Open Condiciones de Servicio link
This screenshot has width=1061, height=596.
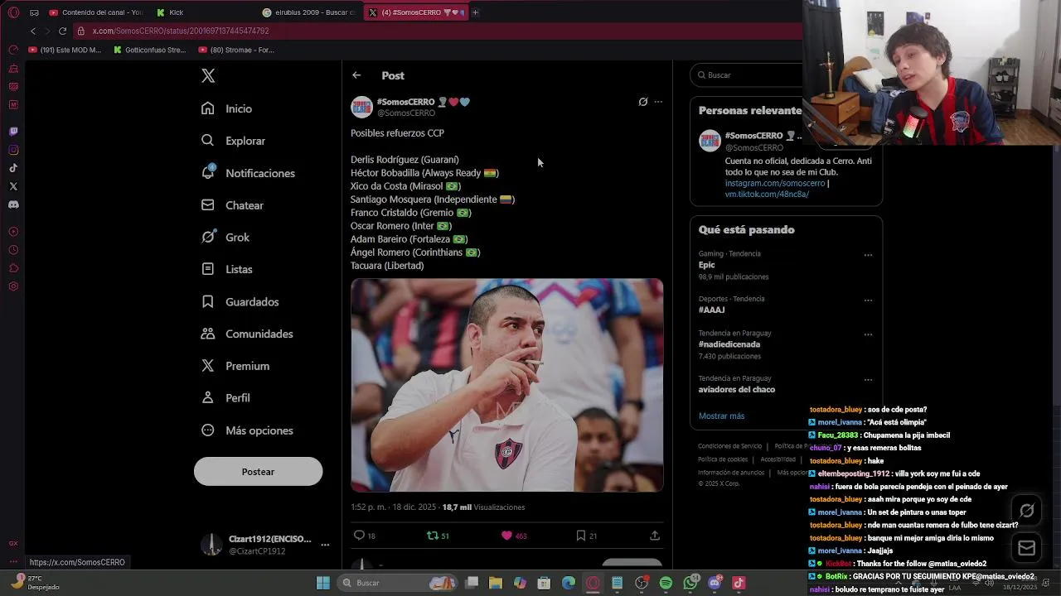[729, 446]
